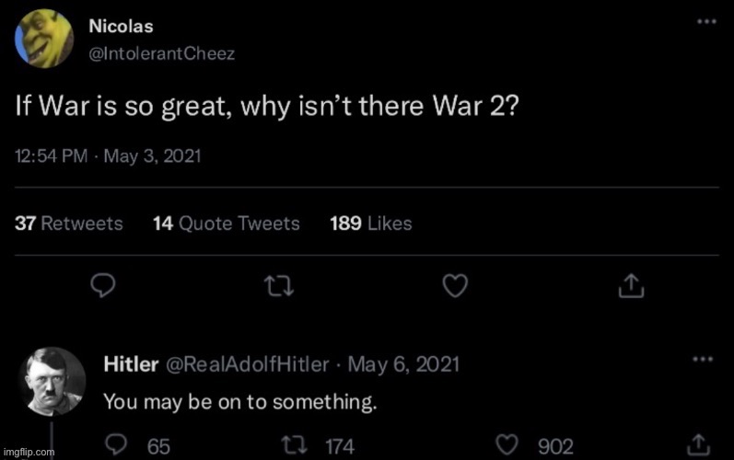Share the main tweet by Nicolas
734x460 pixels.
click(x=629, y=288)
